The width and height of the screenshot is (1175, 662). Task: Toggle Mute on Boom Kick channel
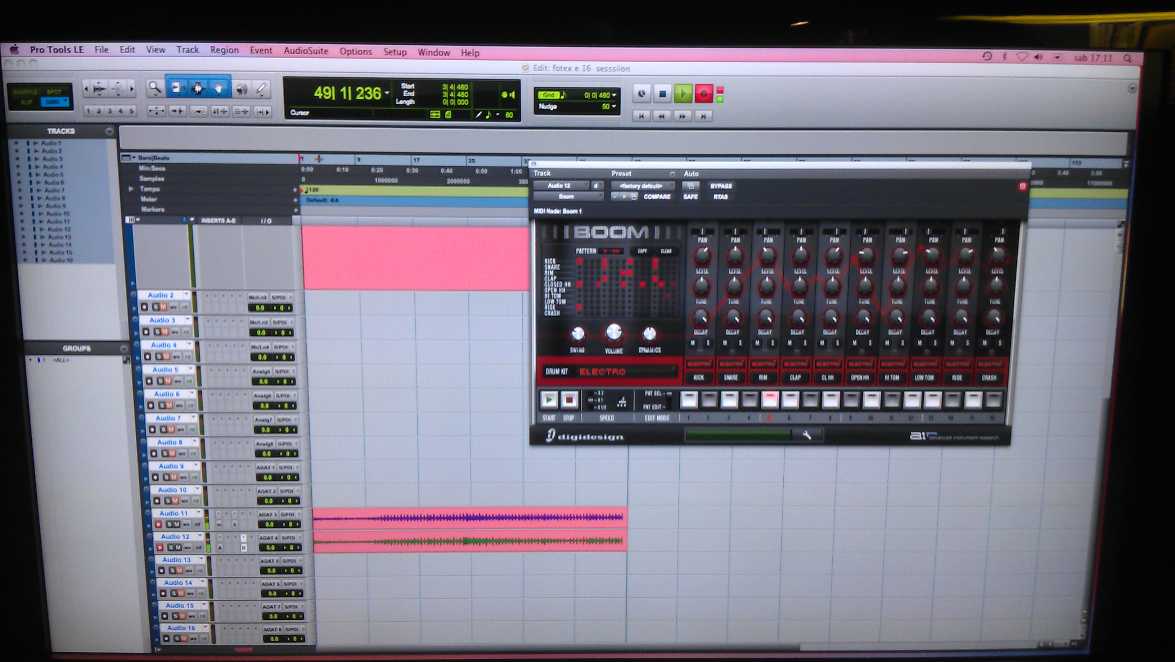coord(693,343)
